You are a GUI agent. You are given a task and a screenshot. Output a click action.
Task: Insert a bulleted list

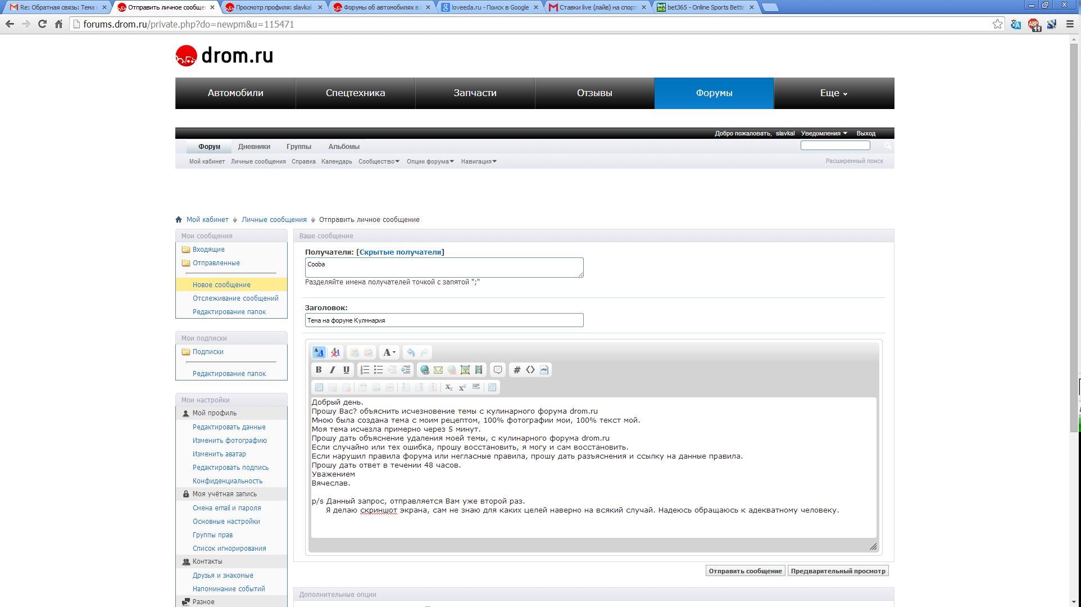(378, 370)
